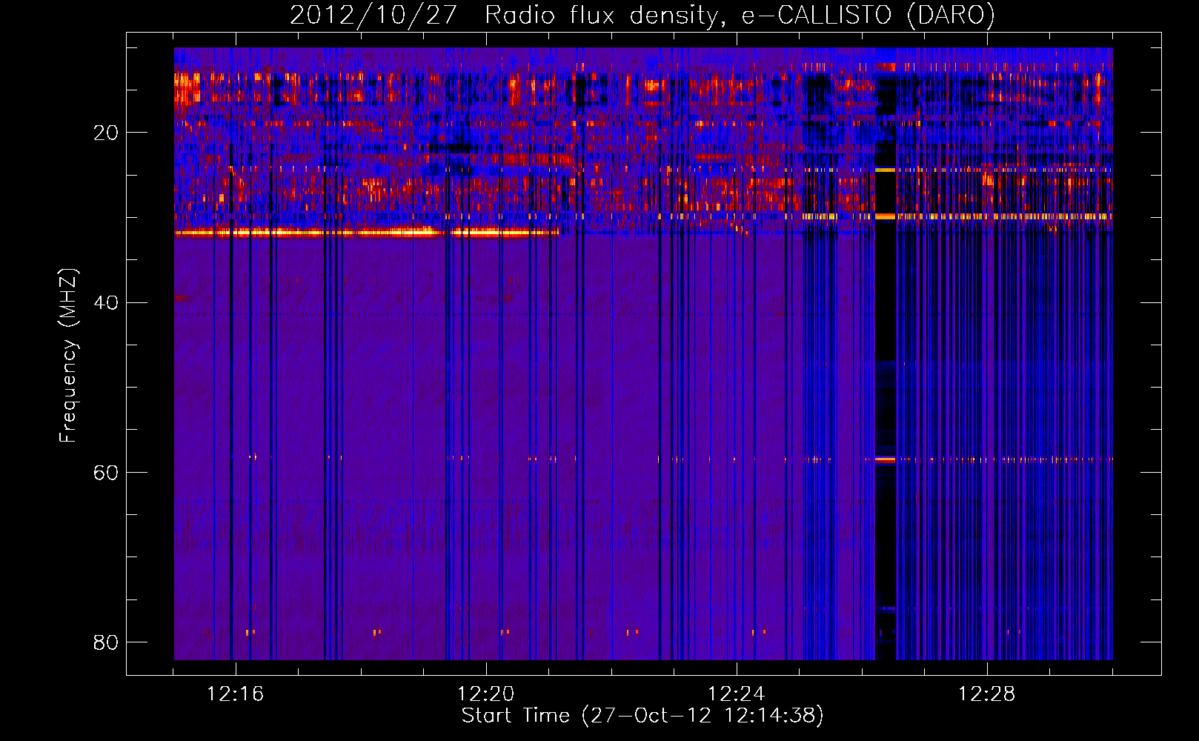
Task: Click the 12:24 time tick label
Action: [x=736, y=694]
